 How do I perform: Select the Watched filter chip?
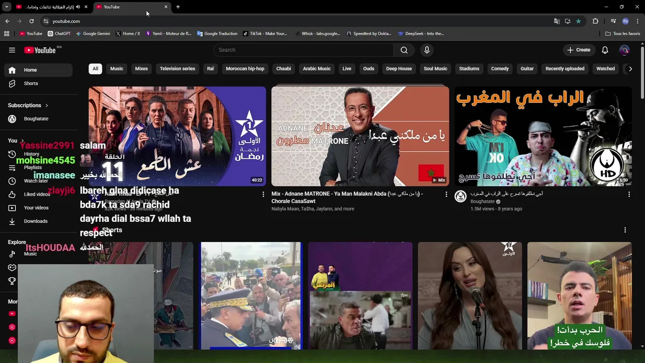pos(606,69)
